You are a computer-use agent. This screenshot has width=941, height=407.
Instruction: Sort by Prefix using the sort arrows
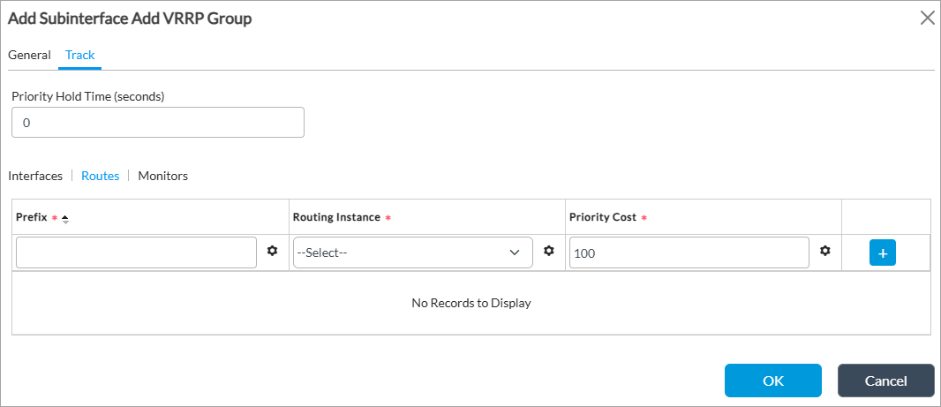[x=65, y=218]
